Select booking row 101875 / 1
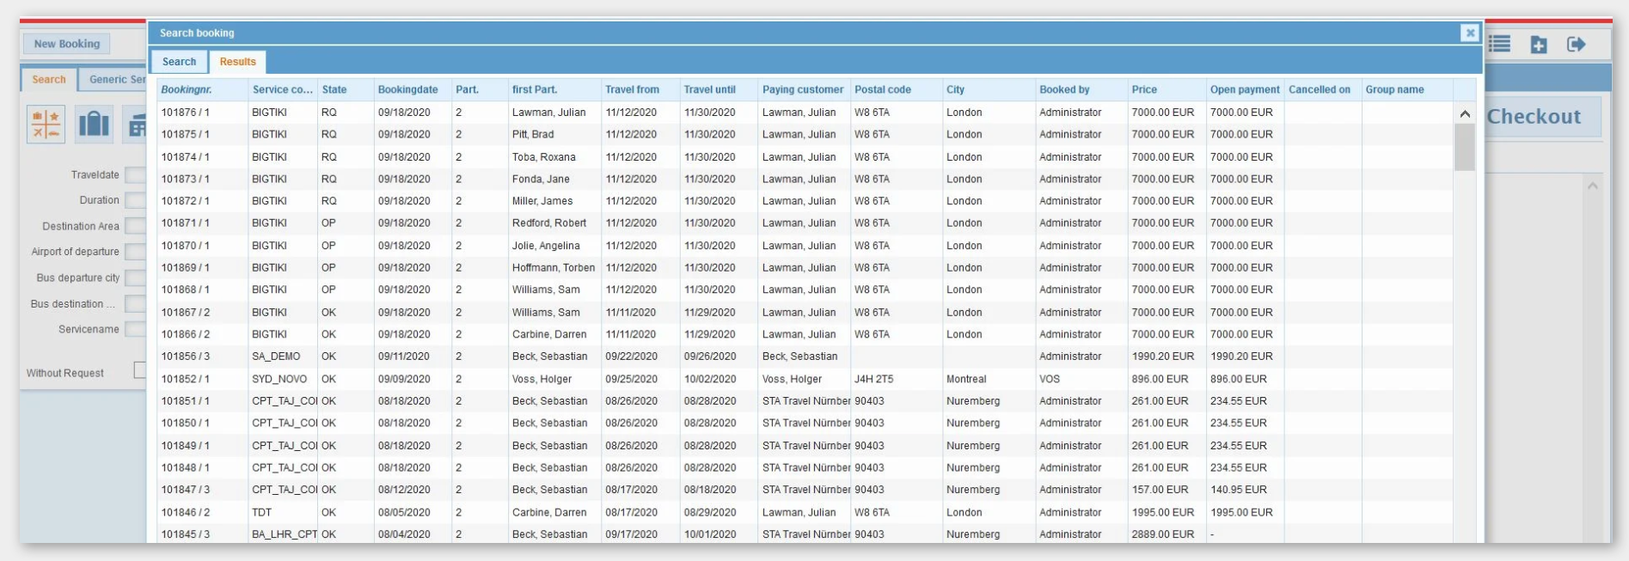 [x=805, y=135]
